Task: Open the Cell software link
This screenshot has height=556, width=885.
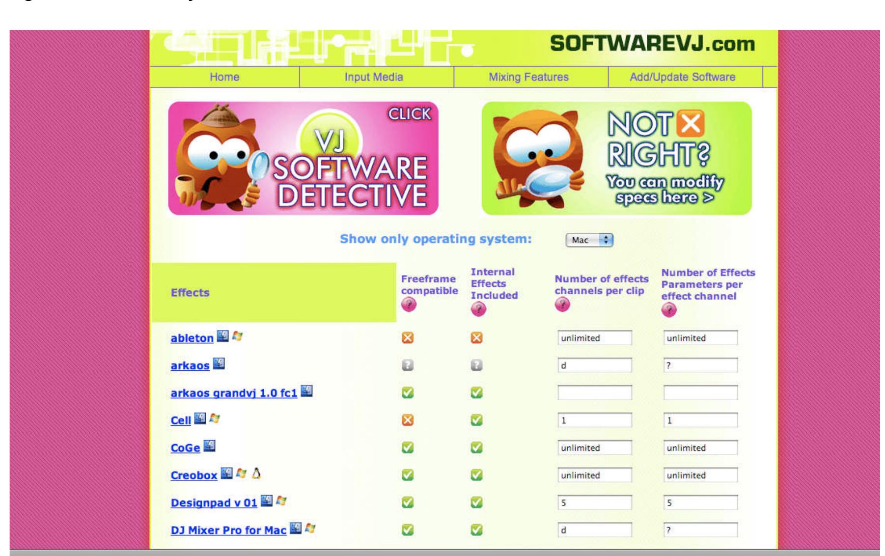Action: pyautogui.click(x=181, y=420)
